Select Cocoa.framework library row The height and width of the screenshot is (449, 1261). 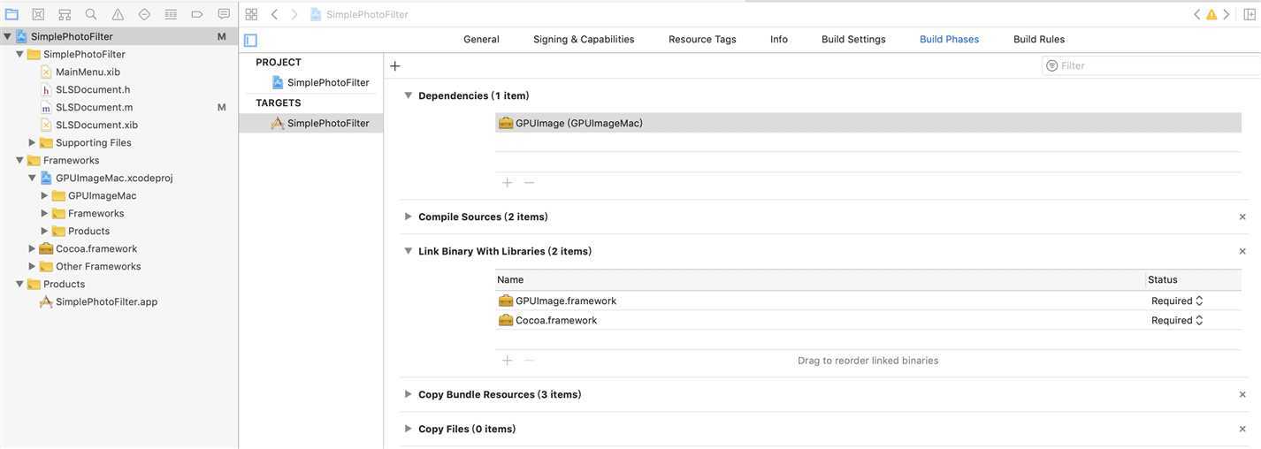click(x=868, y=320)
